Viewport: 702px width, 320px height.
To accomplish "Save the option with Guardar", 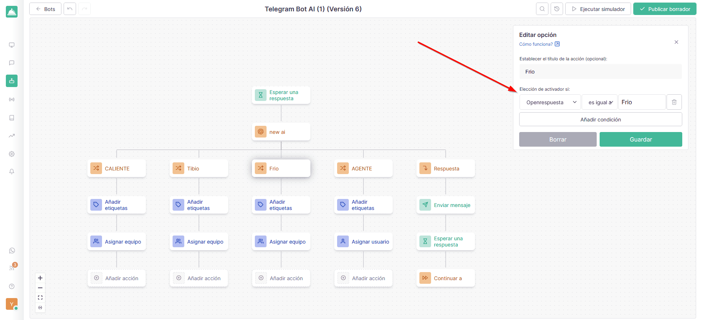I will [641, 139].
